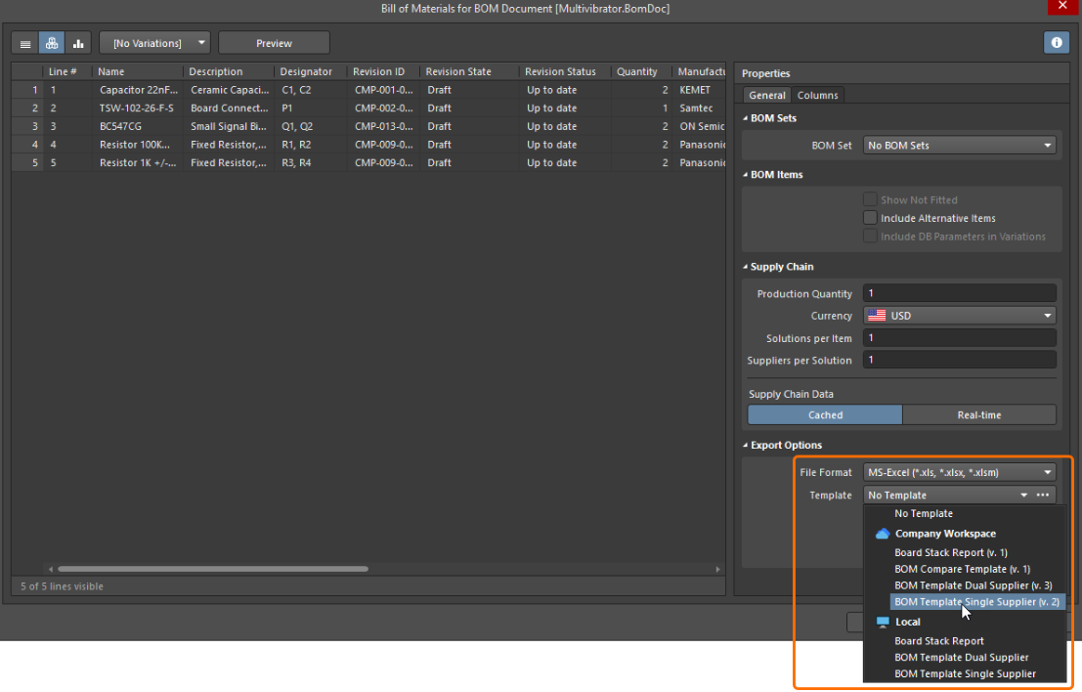Select Cached supply chain data

point(825,414)
